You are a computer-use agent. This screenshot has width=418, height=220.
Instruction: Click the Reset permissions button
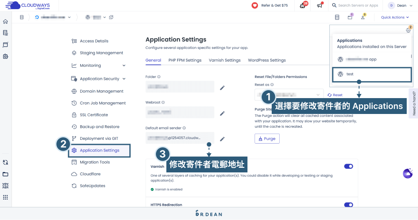coord(335,95)
